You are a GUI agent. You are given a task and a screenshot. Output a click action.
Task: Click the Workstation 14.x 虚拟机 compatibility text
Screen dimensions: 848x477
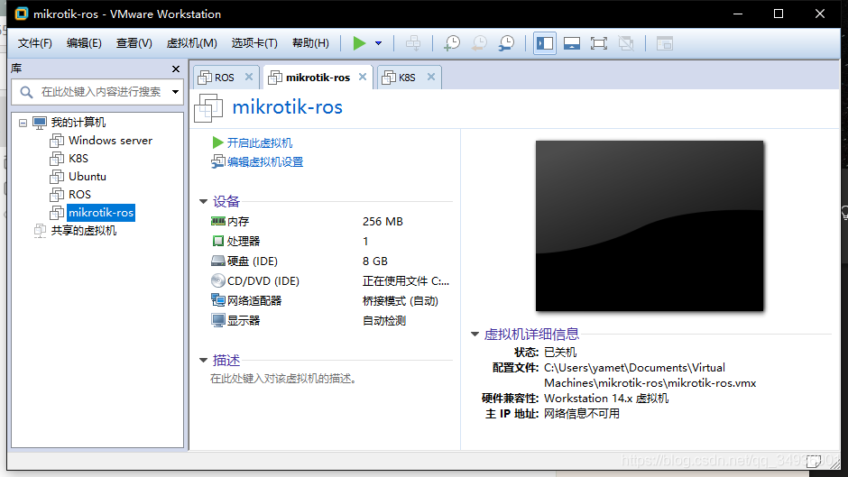(606, 399)
